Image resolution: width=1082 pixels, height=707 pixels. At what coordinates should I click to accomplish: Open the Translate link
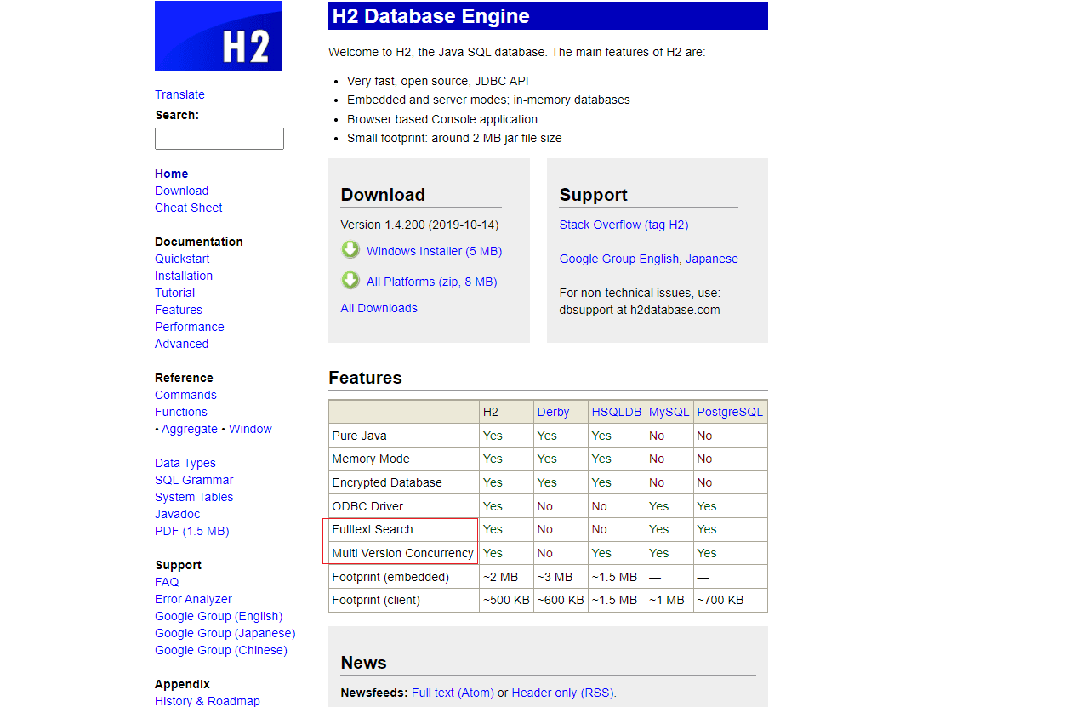click(179, 94)
